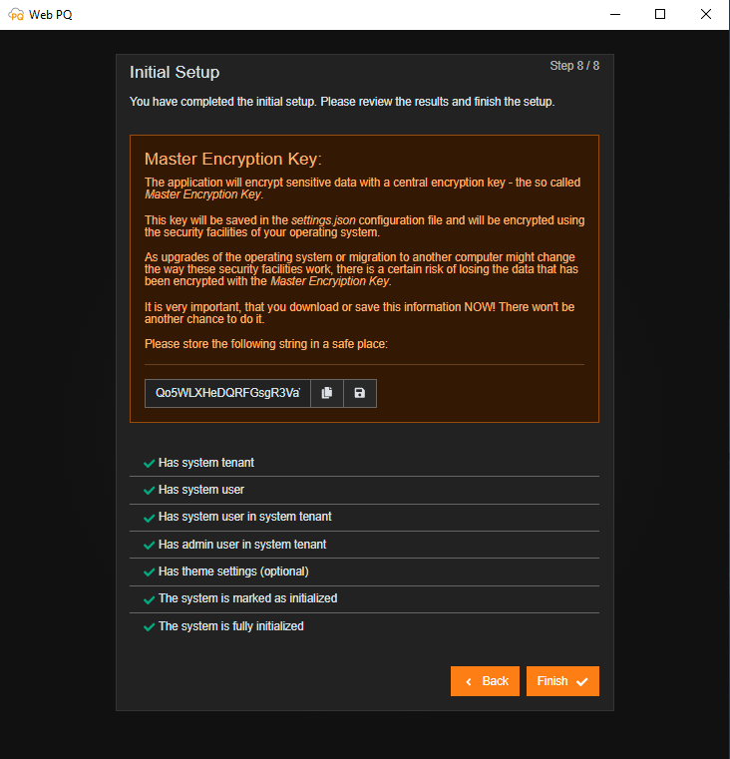The height and width of the screenshot is (759, 730).
Task: Click the checkmark for "The system is marked as initialized"
Action: point(149,598)
